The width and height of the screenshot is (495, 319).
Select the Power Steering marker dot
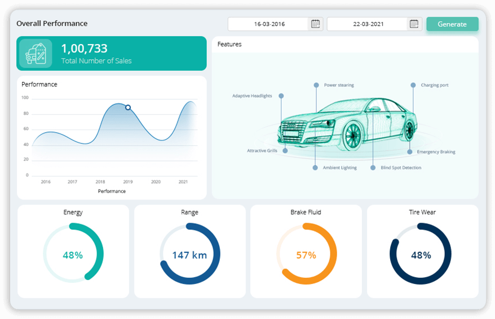click(316, 85)
